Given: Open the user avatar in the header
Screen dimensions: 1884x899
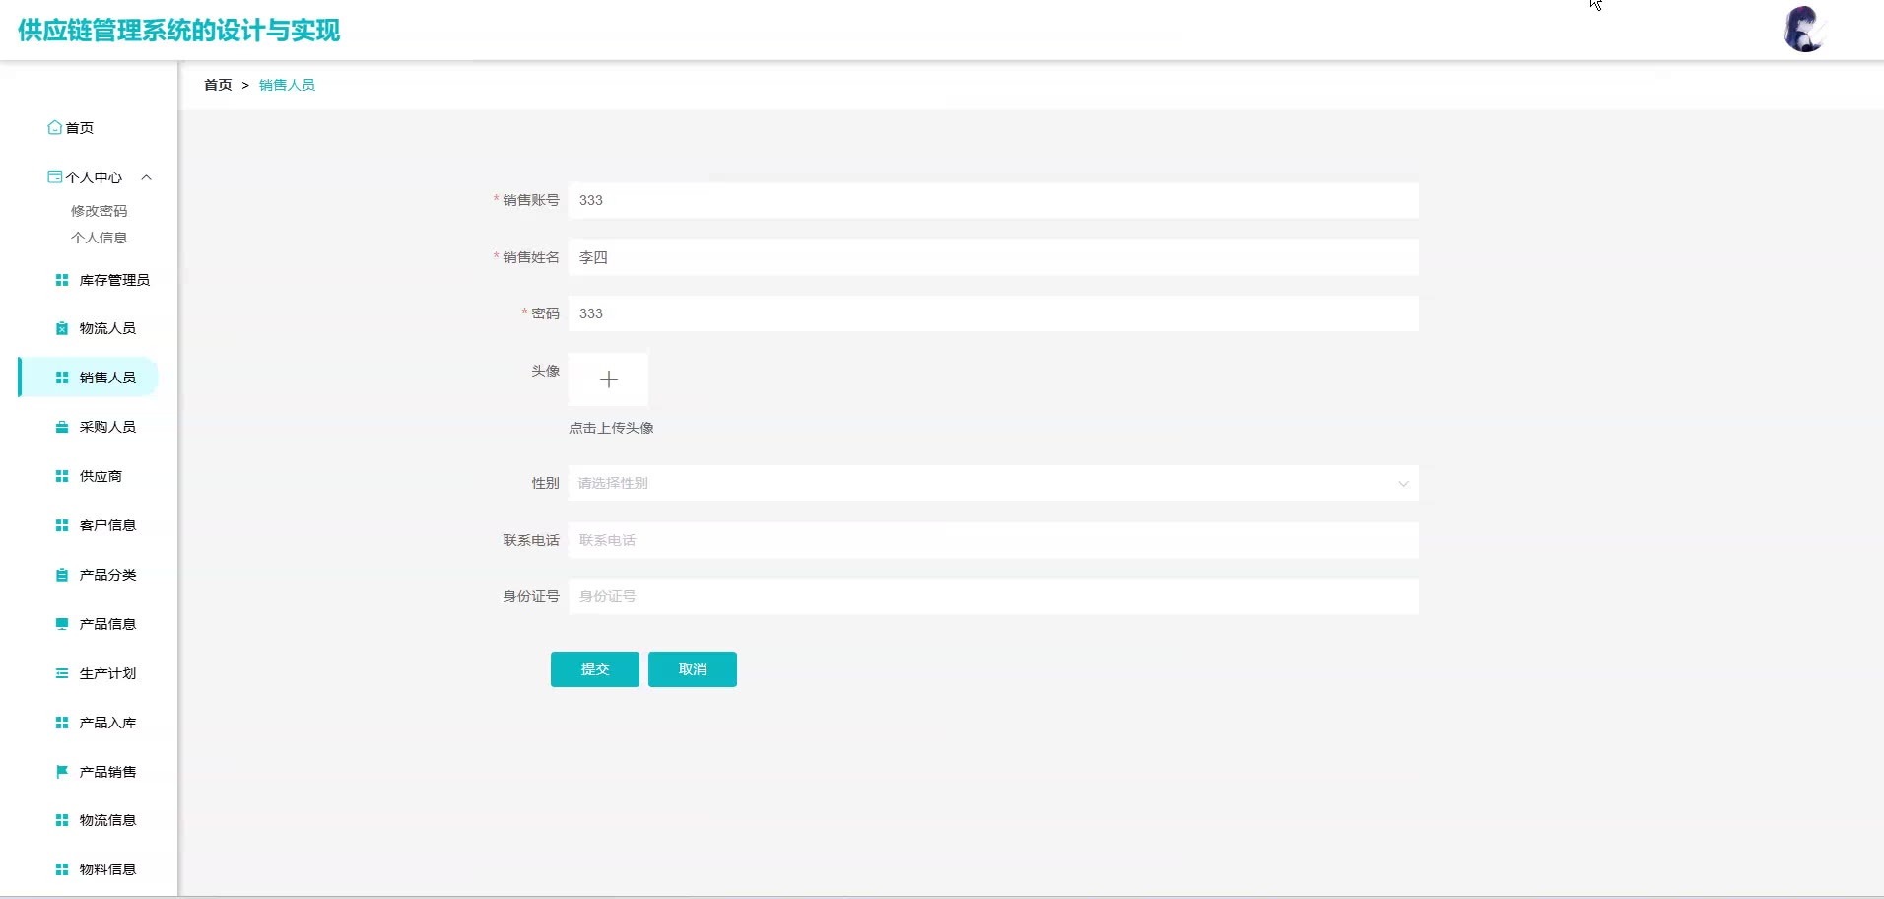Looking at the screenshot, I should coord(1804,30).
